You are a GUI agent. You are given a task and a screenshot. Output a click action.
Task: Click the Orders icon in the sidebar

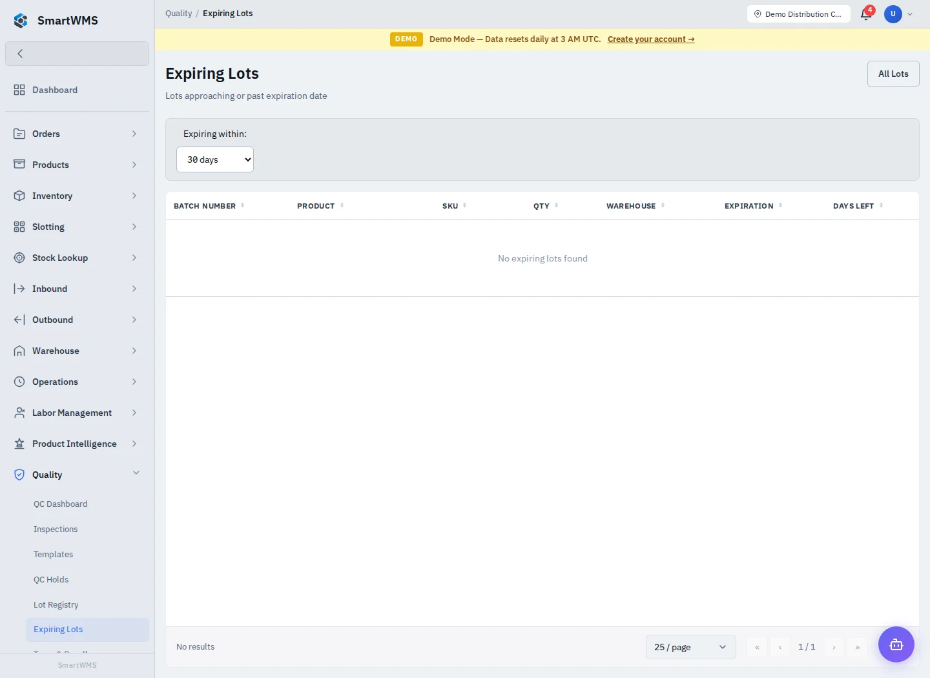tap(19, 134)
